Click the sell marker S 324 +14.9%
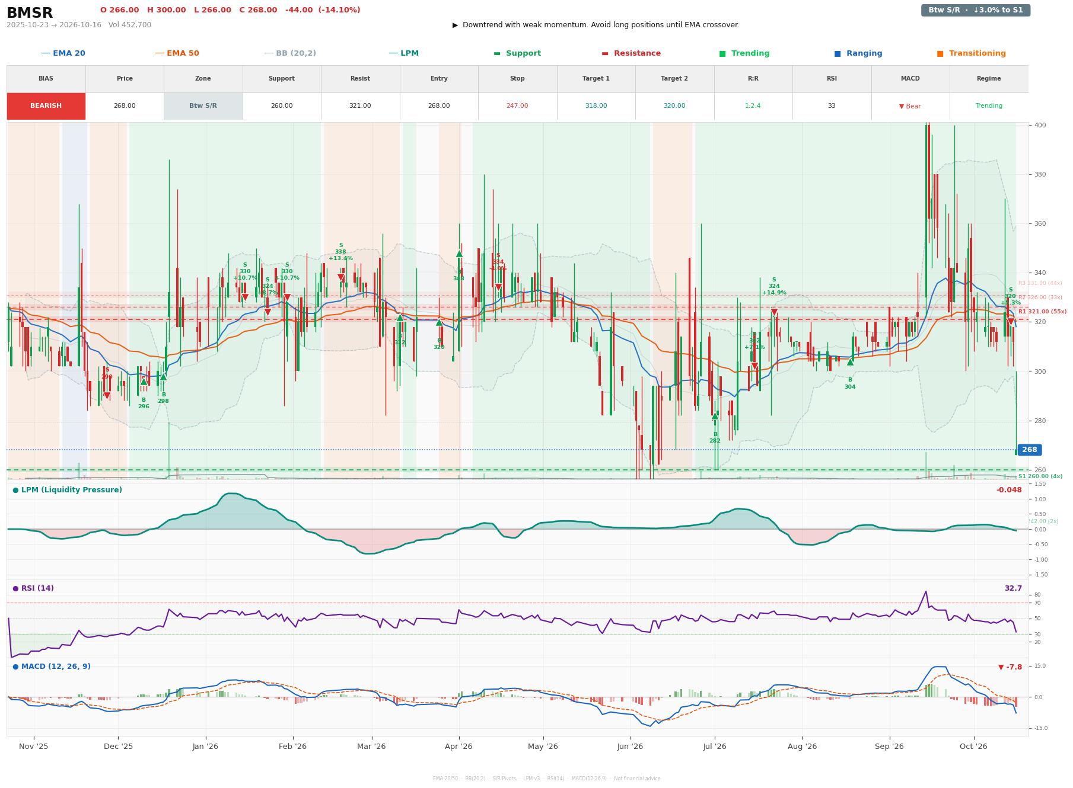Image resolution: width=1073 pixels, height=788 pixels. 774,312
